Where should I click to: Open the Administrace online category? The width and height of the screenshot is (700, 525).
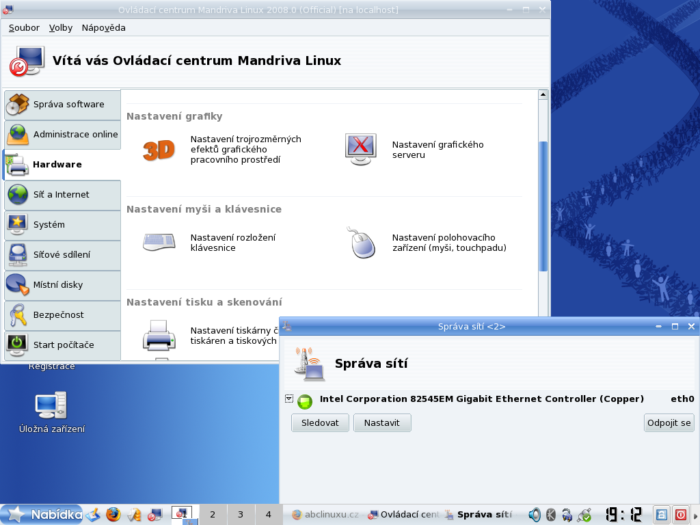tap(62, 135)
